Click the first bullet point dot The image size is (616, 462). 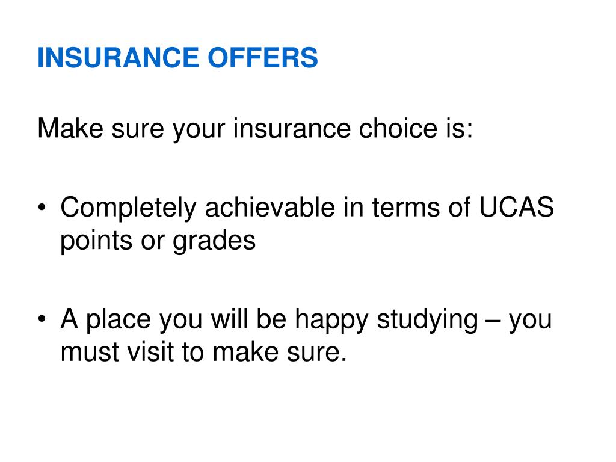point(42,207)
